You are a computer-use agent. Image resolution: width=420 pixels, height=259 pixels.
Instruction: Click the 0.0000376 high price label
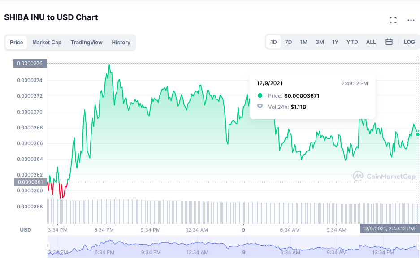click(x=30, y=63)
